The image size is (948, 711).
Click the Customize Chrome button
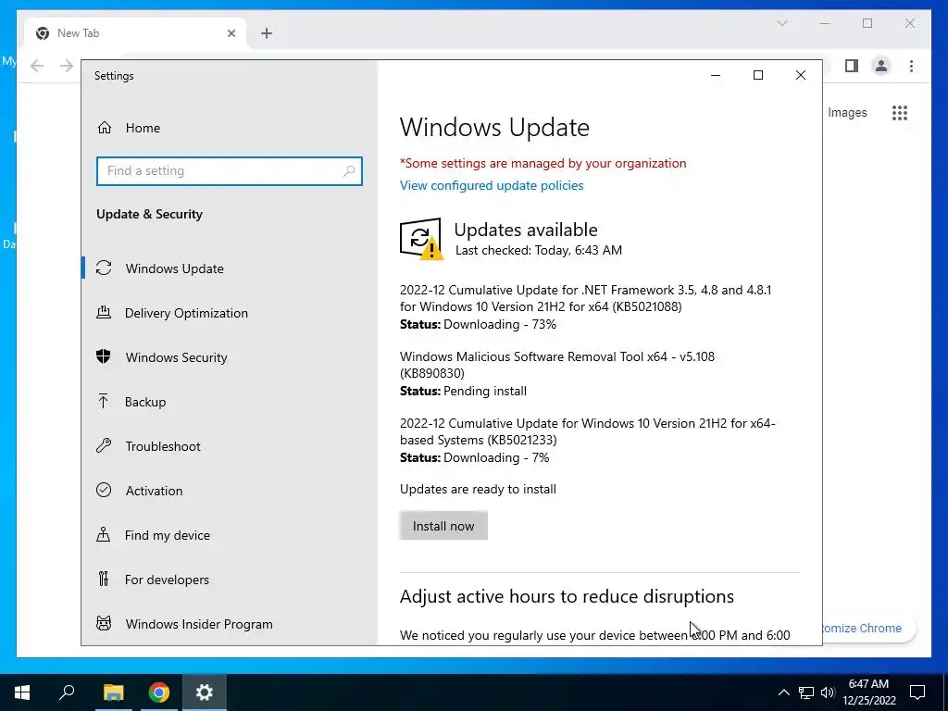point(867,629)
